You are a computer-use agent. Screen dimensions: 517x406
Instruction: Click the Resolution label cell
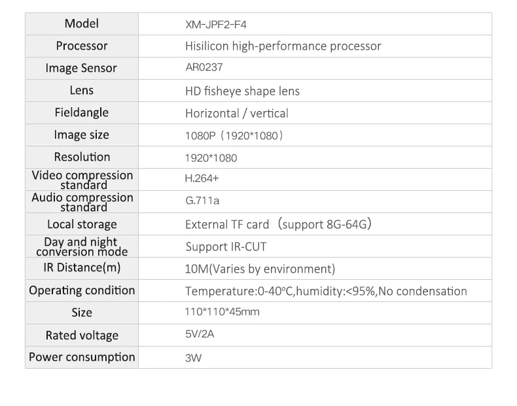(81, 157)
